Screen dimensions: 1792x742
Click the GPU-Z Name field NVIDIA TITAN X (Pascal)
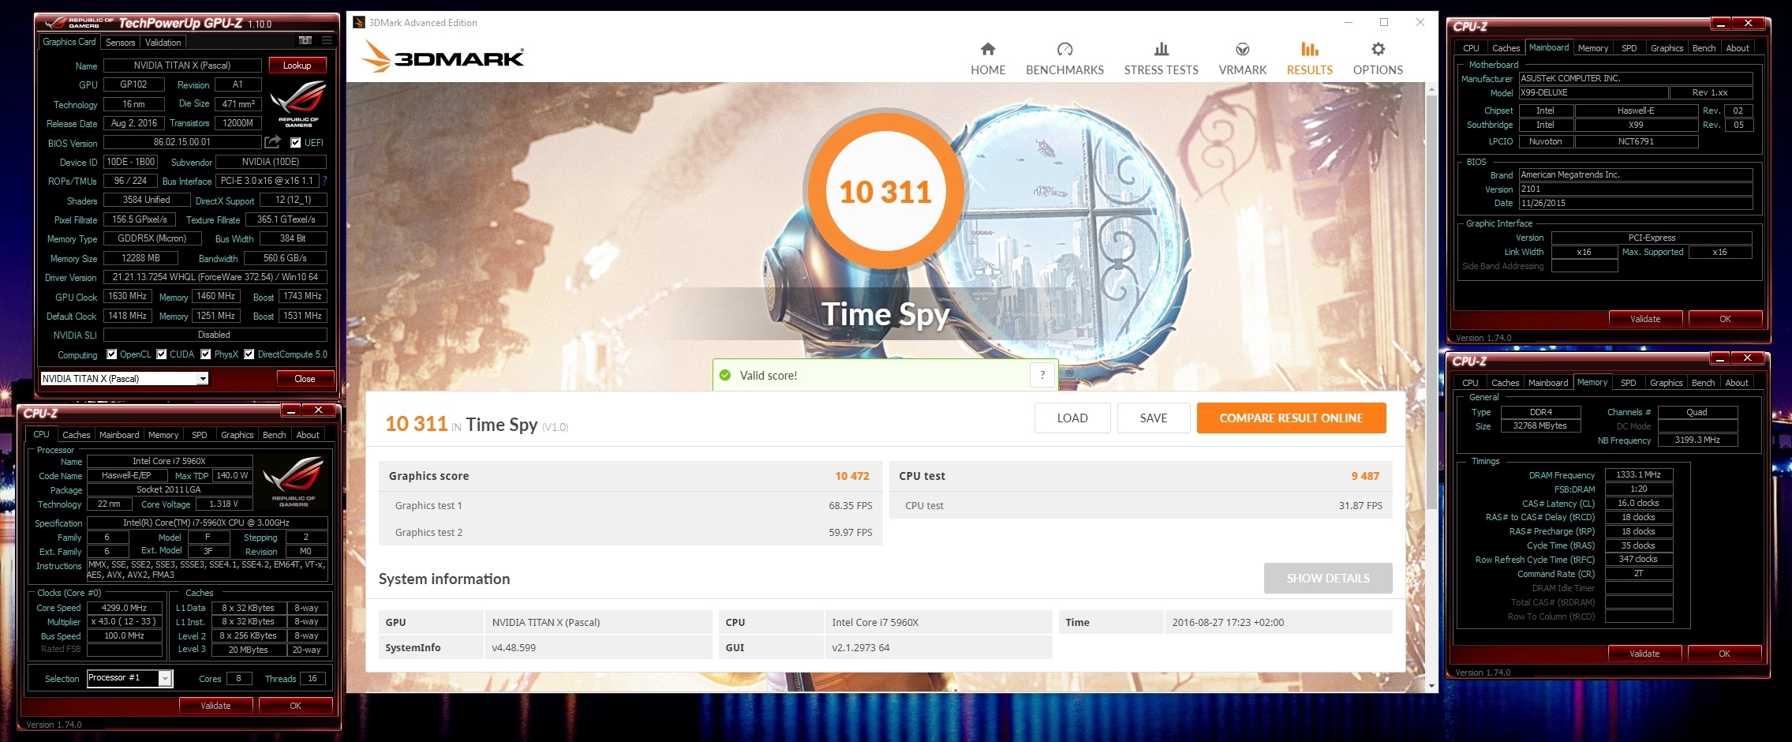pos(182,66)
